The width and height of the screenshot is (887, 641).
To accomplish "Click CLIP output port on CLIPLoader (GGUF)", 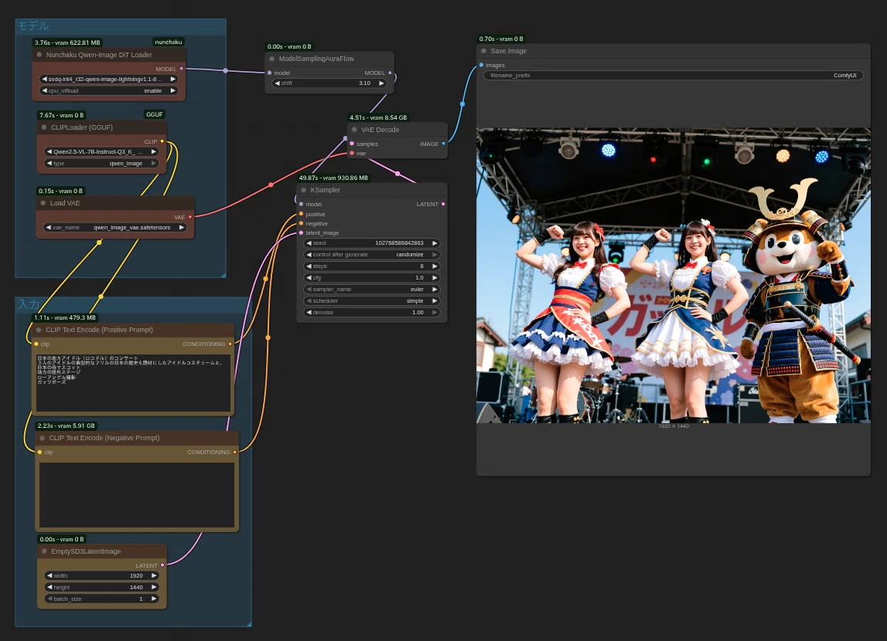I will coord(162,141).
